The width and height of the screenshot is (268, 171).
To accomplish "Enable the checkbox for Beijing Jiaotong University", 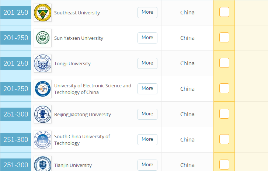I will click(x=224, y=114).
